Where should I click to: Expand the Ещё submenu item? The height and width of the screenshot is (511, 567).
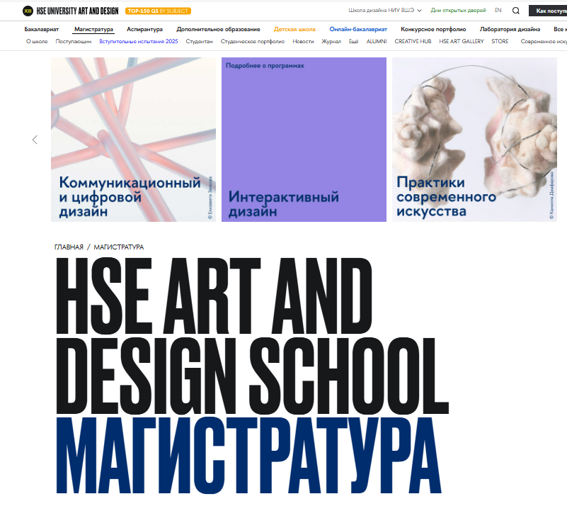354,42
